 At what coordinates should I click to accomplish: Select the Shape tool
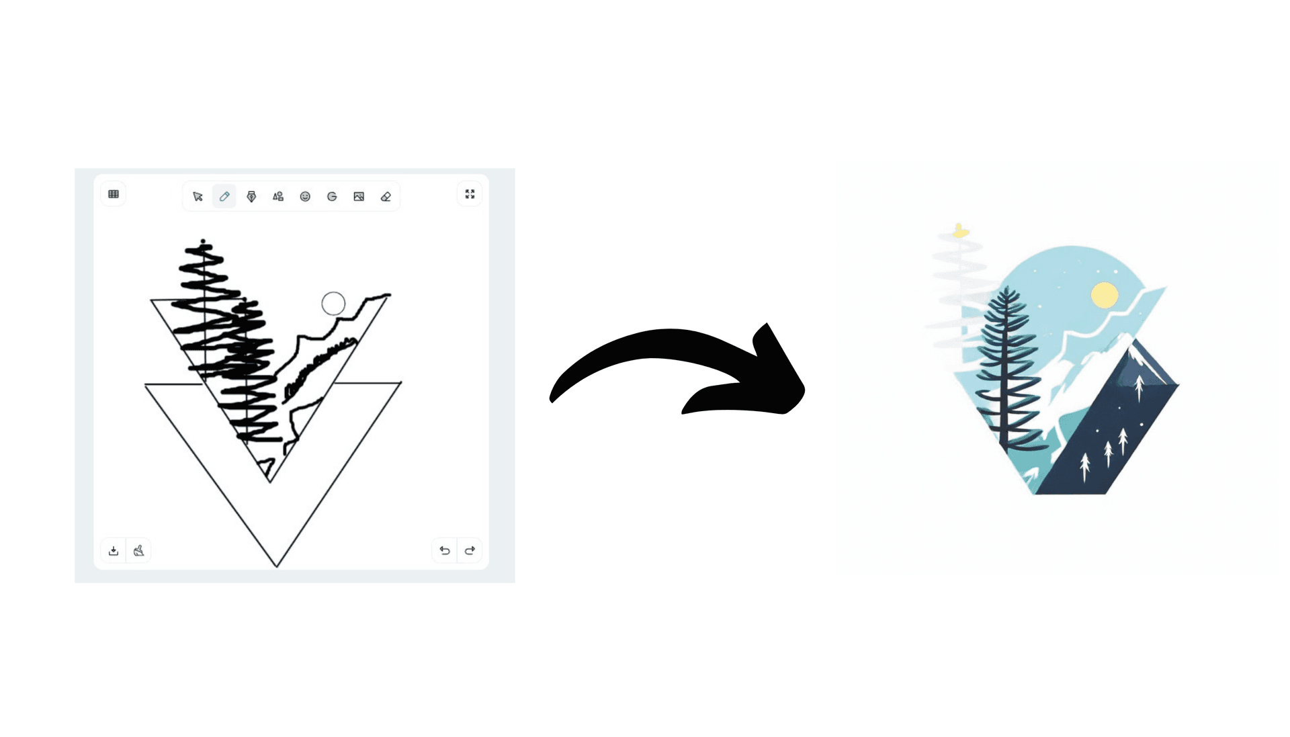pos(278,197)
